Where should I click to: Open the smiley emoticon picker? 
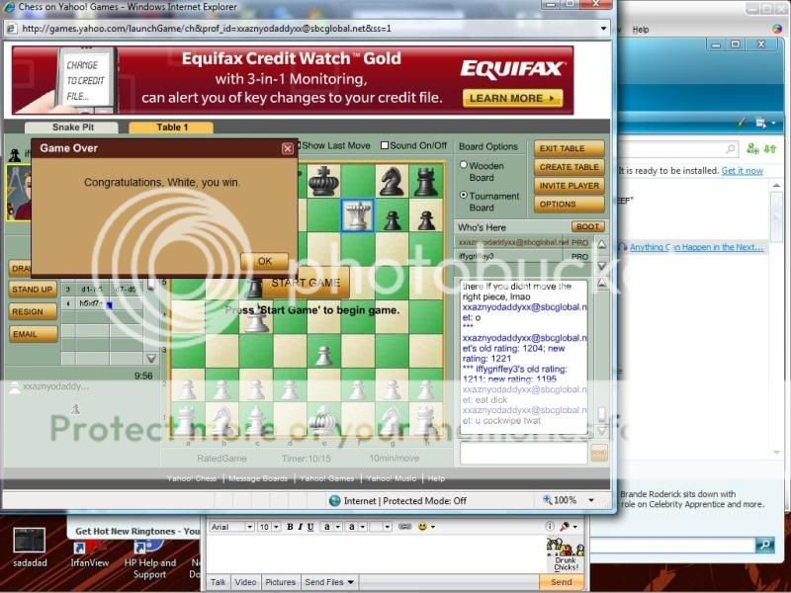click(x=422, y=527)
